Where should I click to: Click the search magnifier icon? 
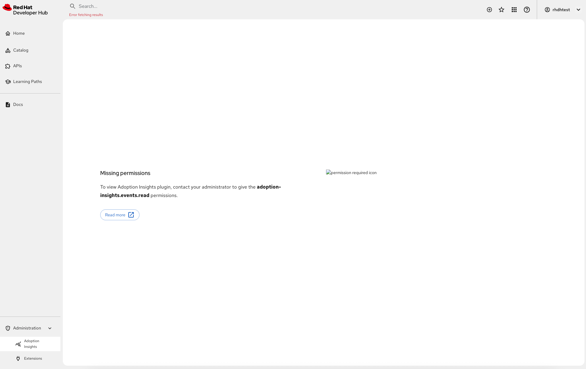point(72,6)
